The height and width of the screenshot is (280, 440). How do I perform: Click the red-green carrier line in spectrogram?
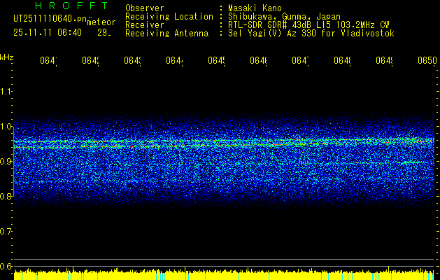224,143
